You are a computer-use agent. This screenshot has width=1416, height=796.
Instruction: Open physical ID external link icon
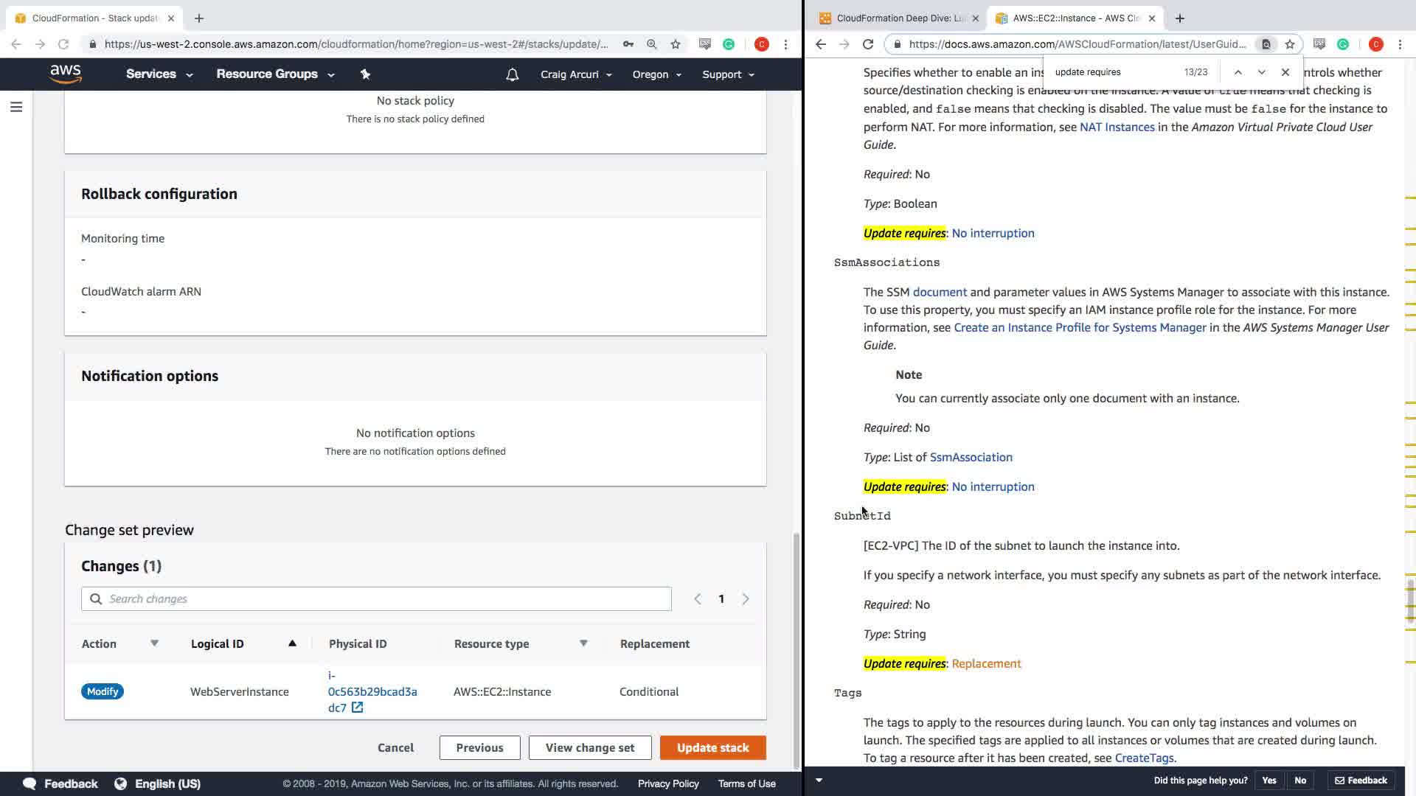357,708
